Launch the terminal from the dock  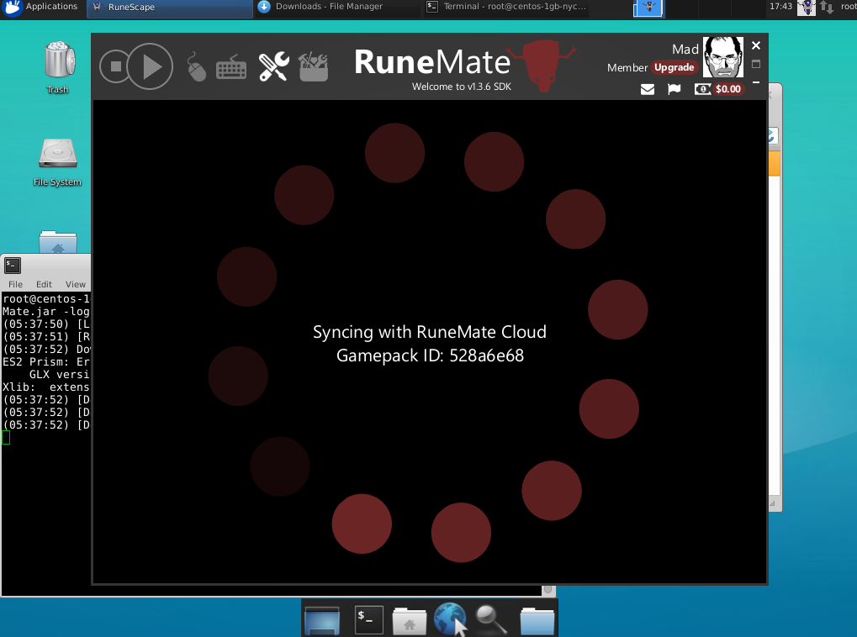point(368,619)
